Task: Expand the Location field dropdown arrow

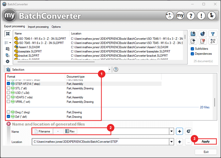Action: click(171, 142)
